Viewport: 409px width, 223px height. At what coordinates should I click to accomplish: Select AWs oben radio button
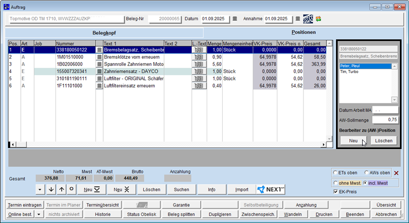[366, 172]
